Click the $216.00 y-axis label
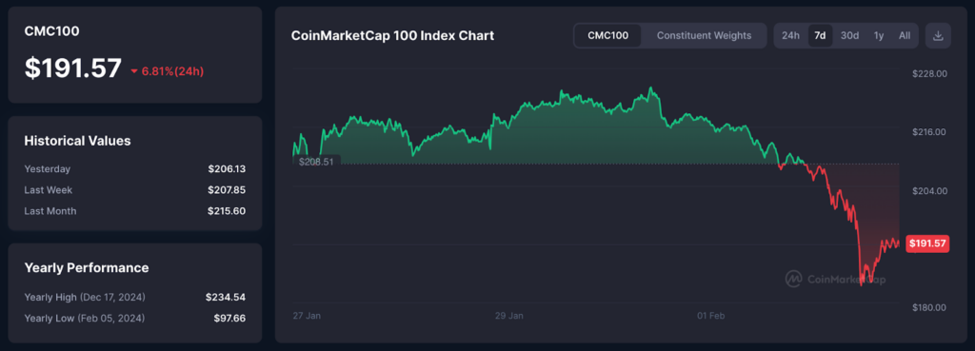Viewport: 975px width, 351px height. point(929,131)
